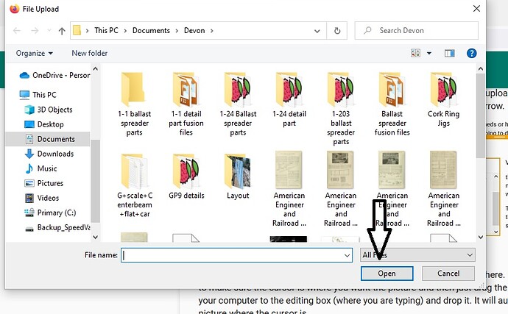Open Videos in navigation pane

(42, 198)
